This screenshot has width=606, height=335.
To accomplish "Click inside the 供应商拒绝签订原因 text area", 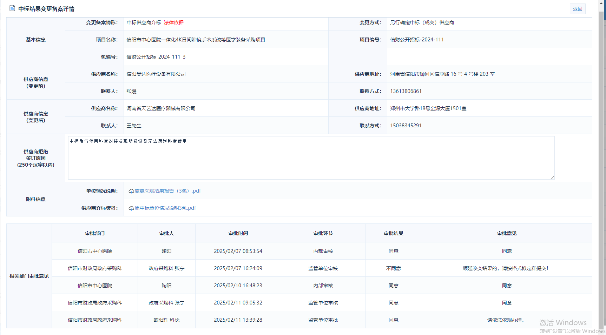I will [x=311, y=158].
